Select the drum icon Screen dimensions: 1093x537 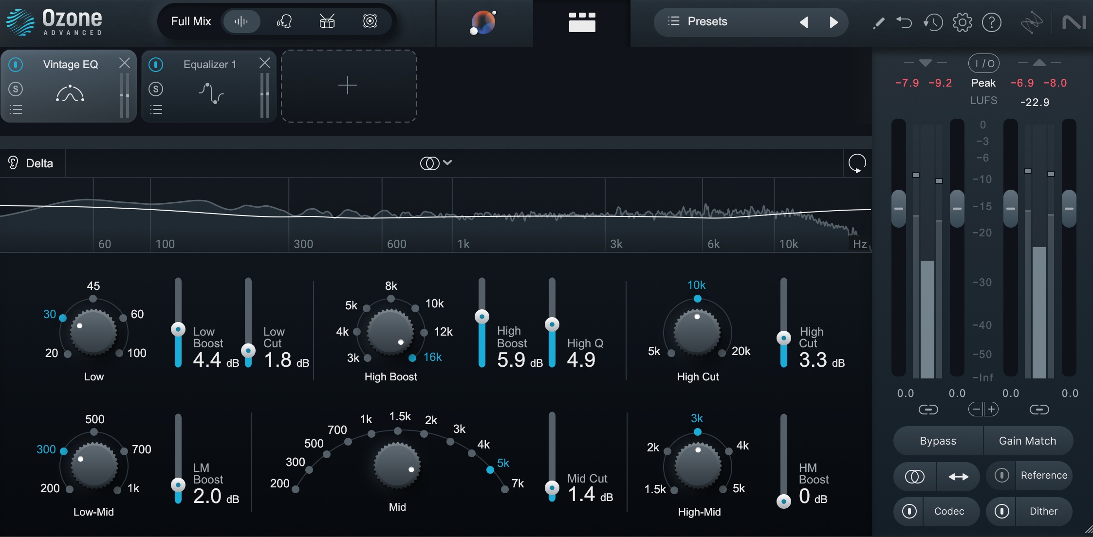[x=327, y=21]
